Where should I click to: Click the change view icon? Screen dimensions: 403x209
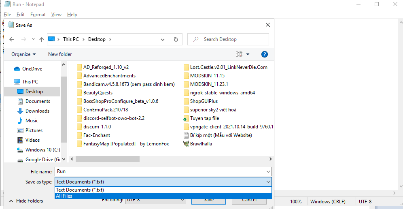coord(239,54)
